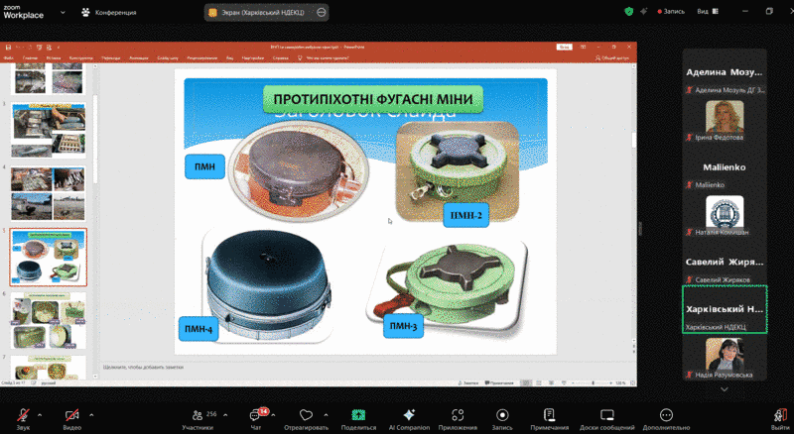Viewport: 794px width, 434px height.
Task: Open the Справка ribbon tab
Action: [x=281, y=58]
